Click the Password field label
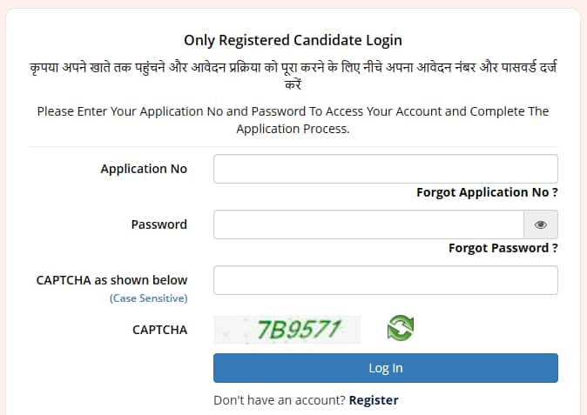 [x=159, y=224]
